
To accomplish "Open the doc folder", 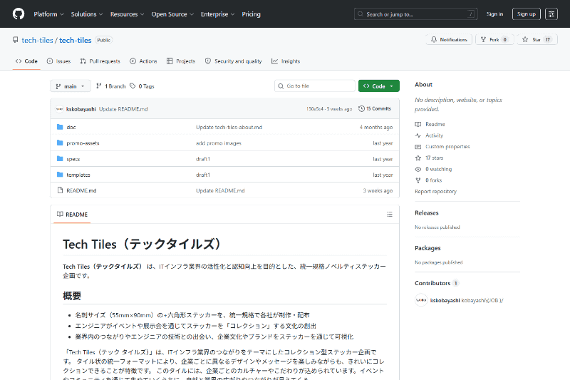I will (x=71, y=128).
